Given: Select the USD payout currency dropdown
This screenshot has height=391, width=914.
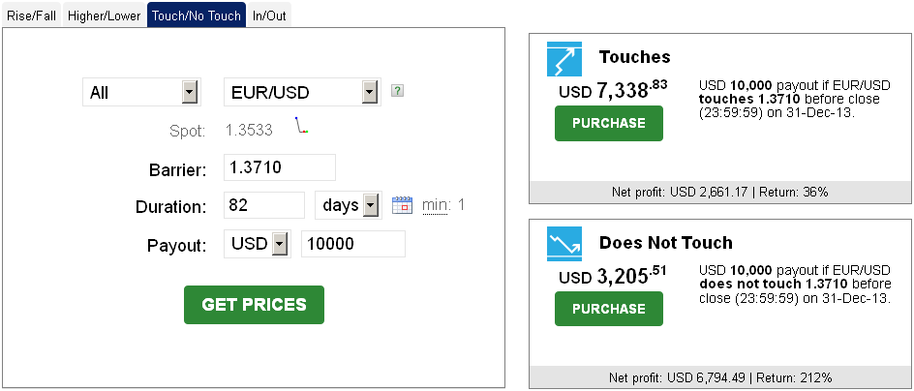Looking at the screenshot, I should pyautogui.click(x=258, y=244).
